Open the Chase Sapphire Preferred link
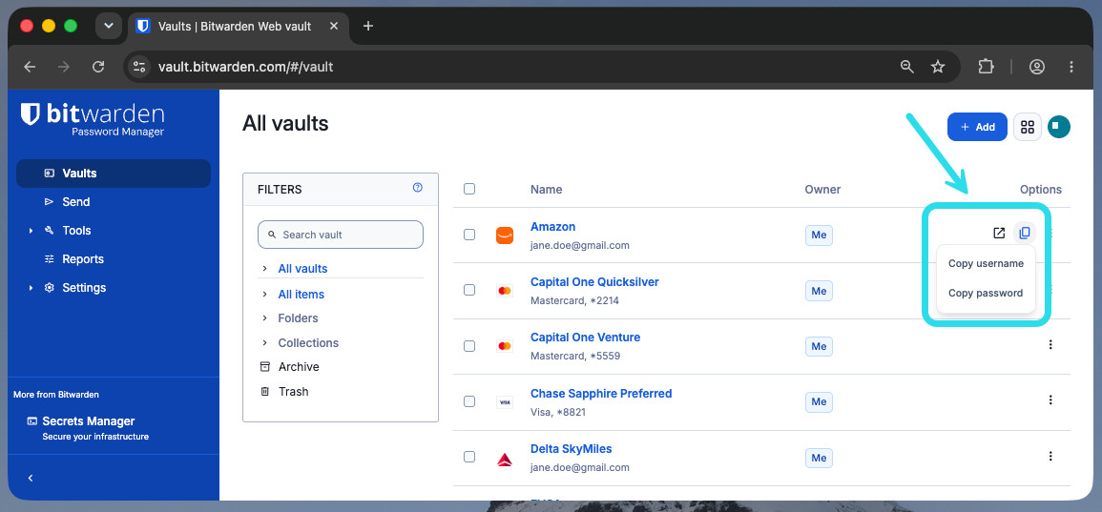Viewport: 1102px width, 512px height. [x=601, y=394]
